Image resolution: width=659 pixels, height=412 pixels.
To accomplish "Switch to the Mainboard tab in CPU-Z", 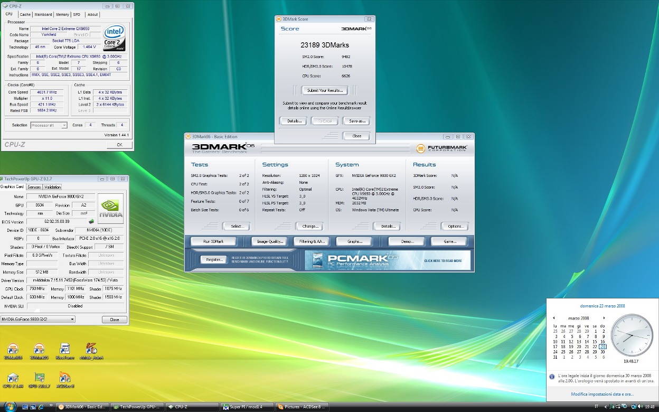I will pyautogui.click(x=43, y=14).
